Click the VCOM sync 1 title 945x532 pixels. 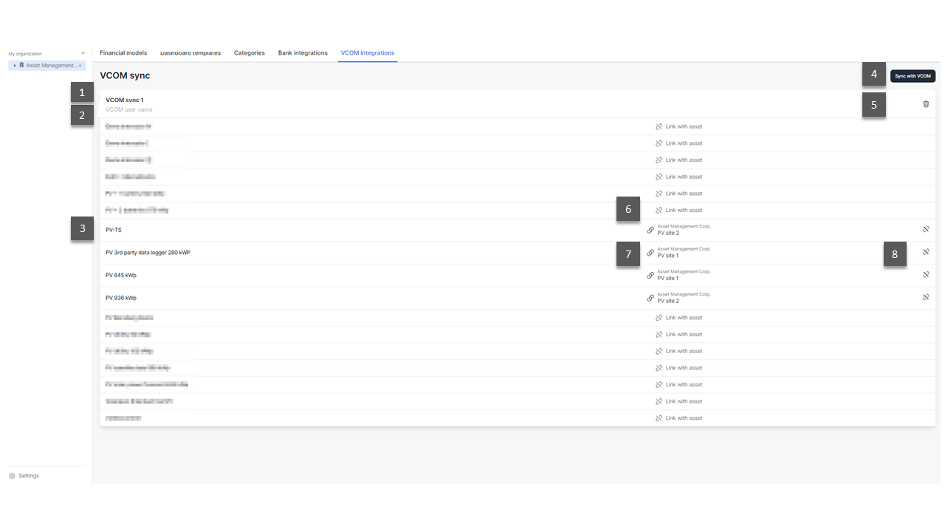pos(125,100)
